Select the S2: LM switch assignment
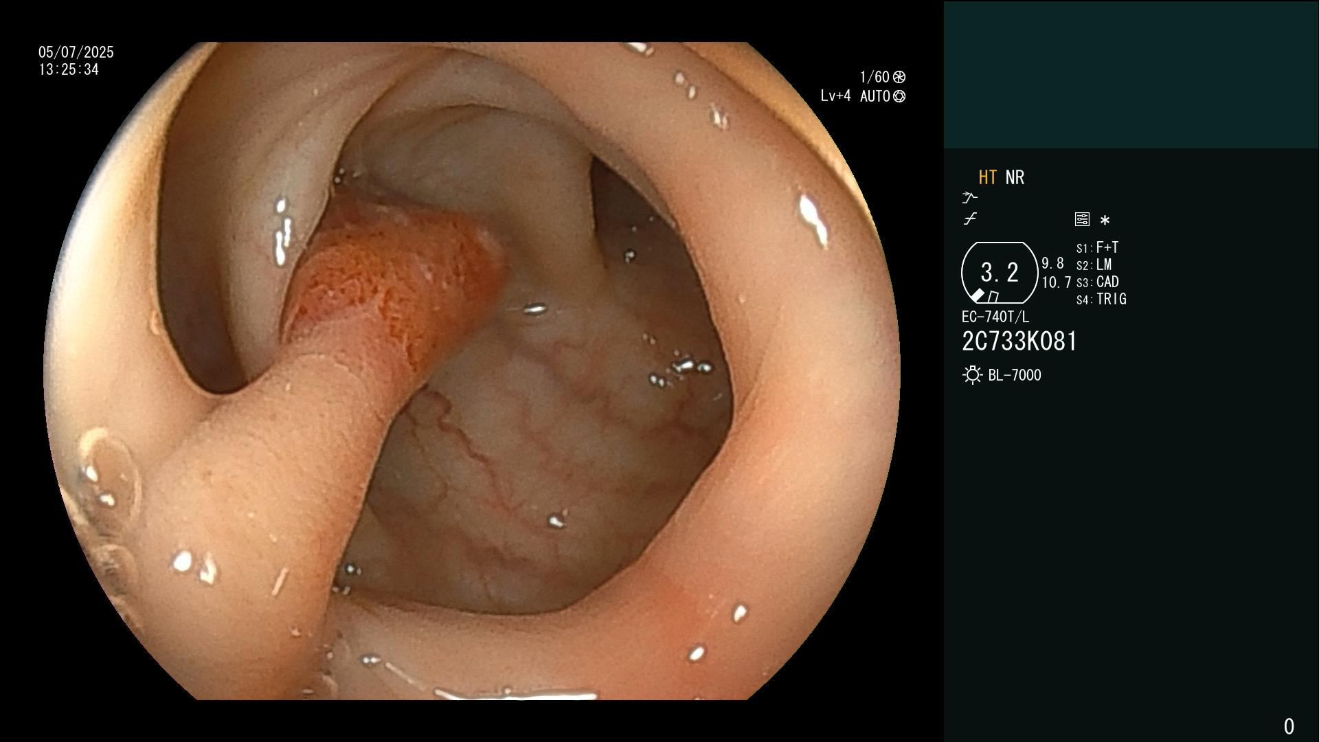 click(x=1094, y=265)
